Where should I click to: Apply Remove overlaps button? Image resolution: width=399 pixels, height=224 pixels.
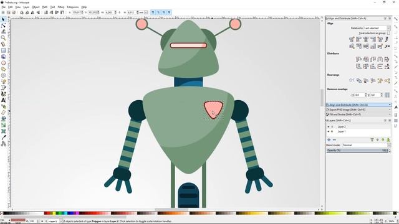pyautogui.click(x=387, y=95)
